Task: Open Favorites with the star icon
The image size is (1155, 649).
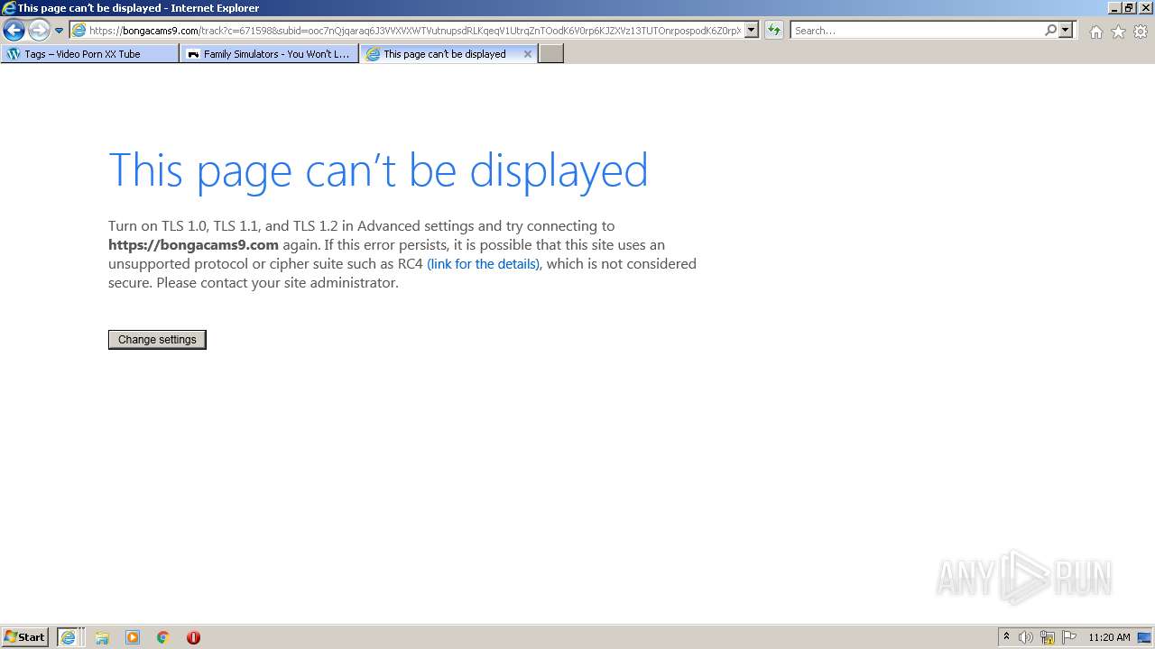Action: click(1118, 32)
